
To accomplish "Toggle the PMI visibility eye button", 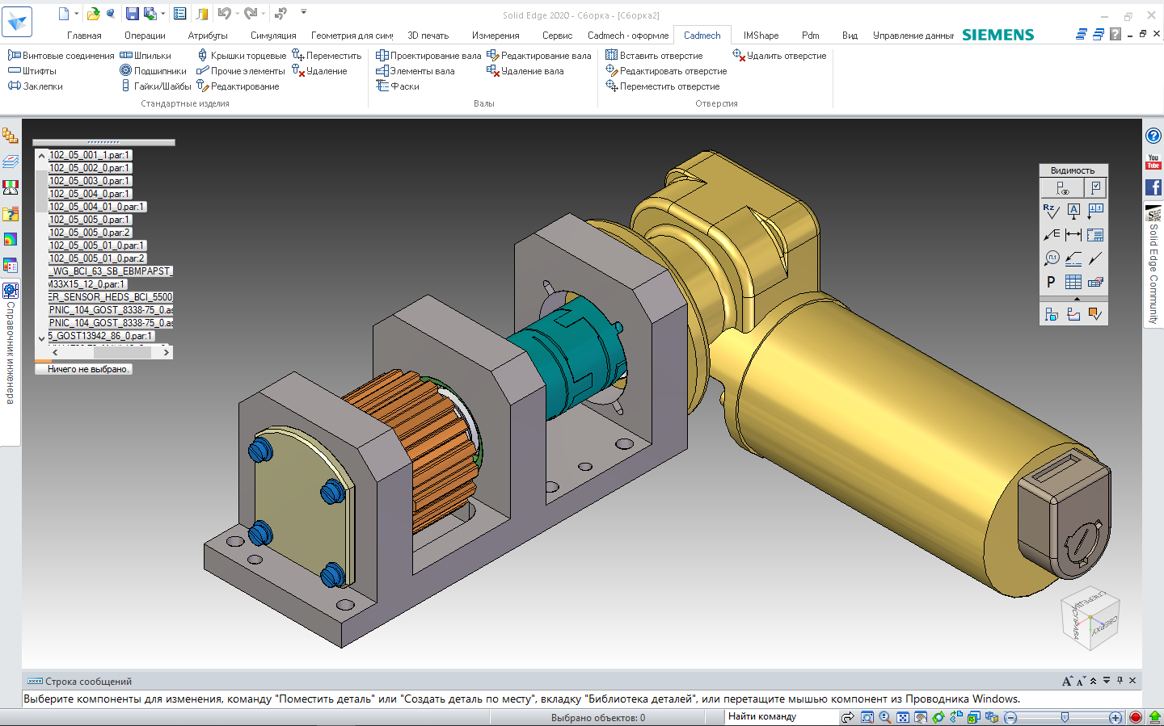I will (x=1061, y=188).
